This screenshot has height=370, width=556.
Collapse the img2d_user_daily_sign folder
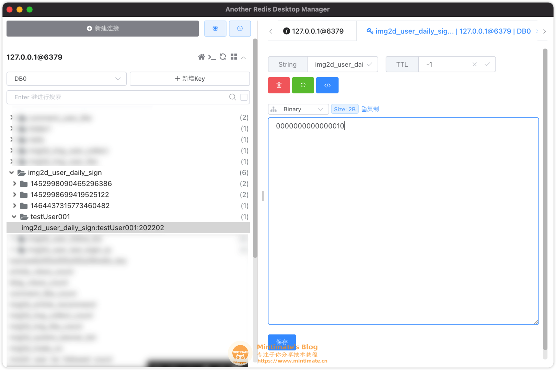click(x=12, y=172)
